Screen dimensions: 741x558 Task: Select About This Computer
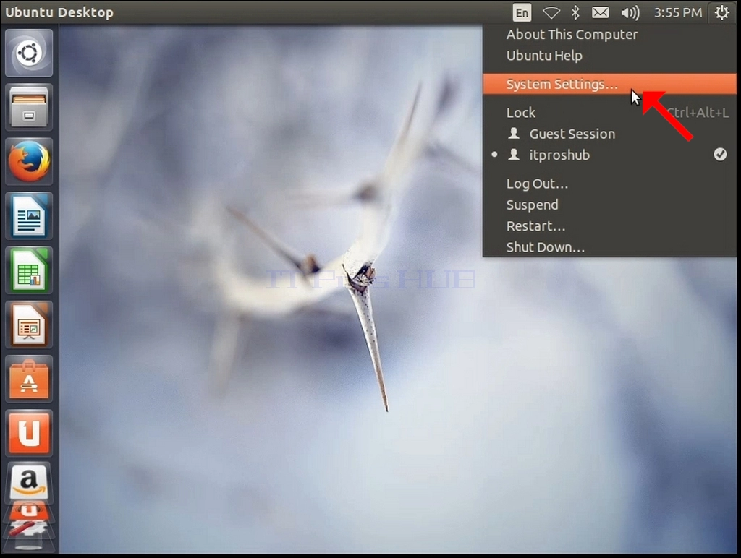(x=609, y=35)
